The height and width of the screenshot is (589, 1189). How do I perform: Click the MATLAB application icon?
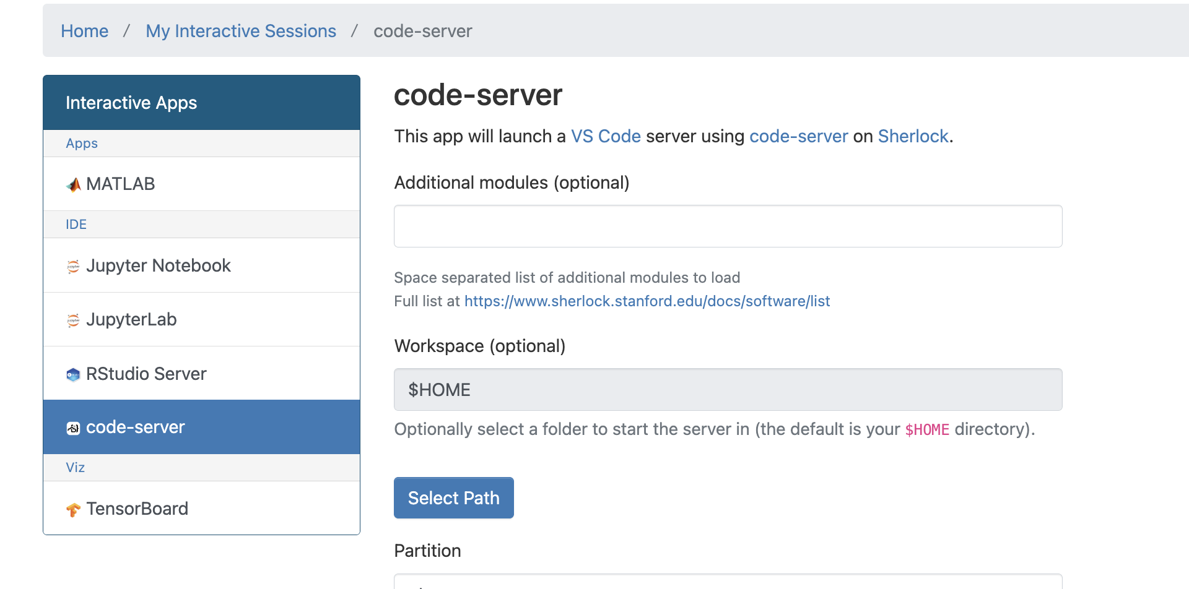(x=73, y=184)
